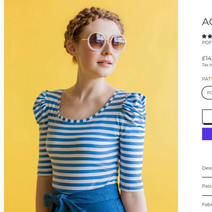Screen dimensions: 212x212
Task: Click the first review star rating icon
Action: coord(204,36)
